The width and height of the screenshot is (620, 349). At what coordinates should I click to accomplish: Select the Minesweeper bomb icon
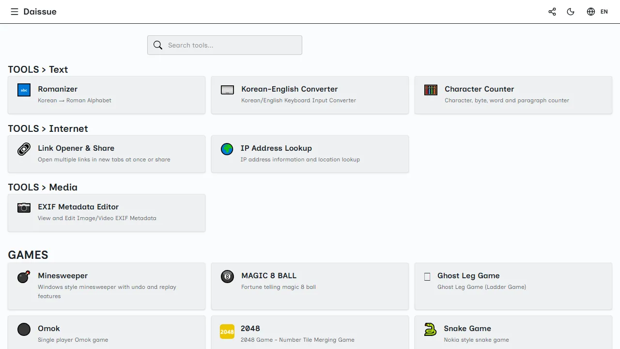click(24, 276)
